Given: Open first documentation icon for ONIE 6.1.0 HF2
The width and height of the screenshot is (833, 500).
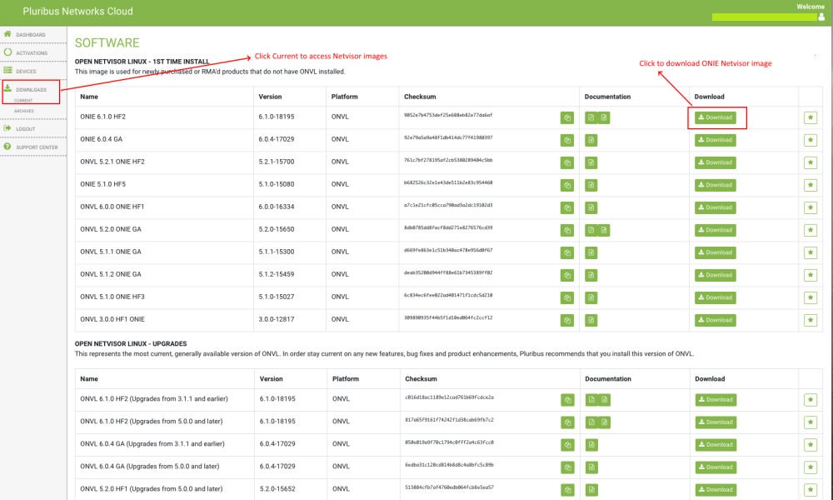Looking at the screenshot, I should pos(591,117).
